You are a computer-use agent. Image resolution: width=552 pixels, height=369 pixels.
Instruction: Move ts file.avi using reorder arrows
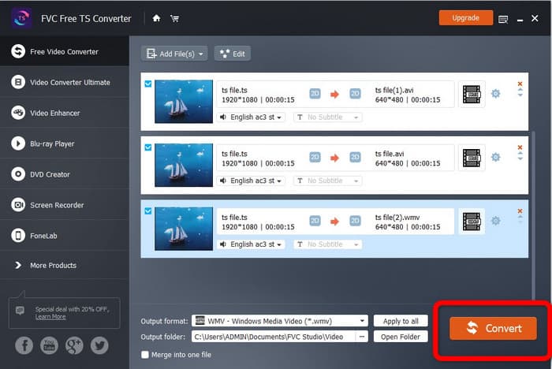(520, 156)
